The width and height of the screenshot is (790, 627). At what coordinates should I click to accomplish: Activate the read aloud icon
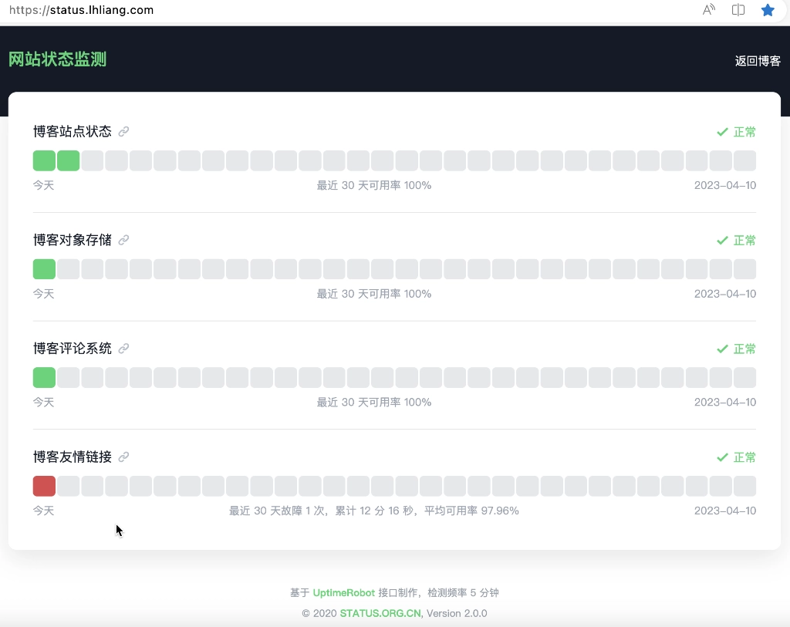[x=709, y=10]
